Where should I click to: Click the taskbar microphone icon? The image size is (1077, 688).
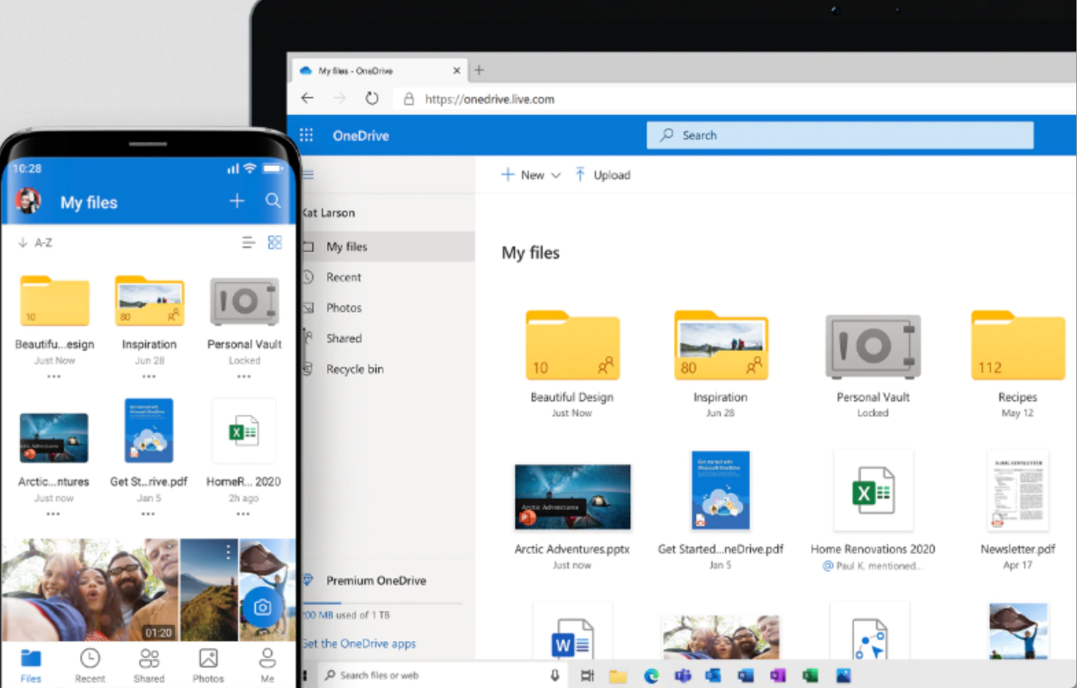tap(555, 675)
